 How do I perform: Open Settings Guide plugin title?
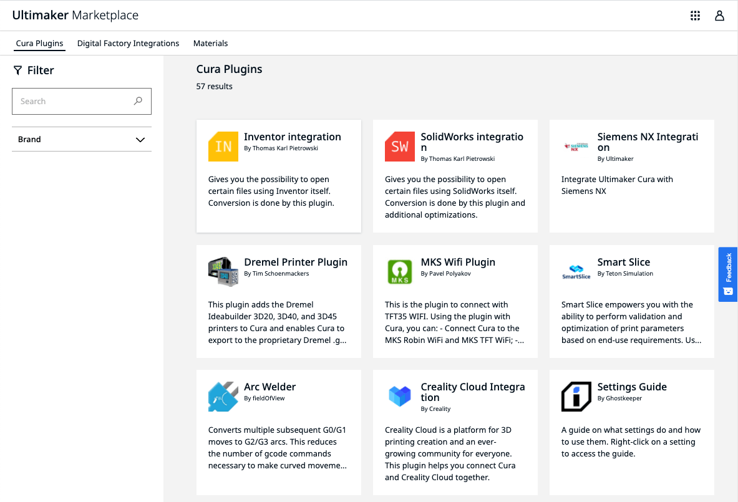(x=632, y=387)
